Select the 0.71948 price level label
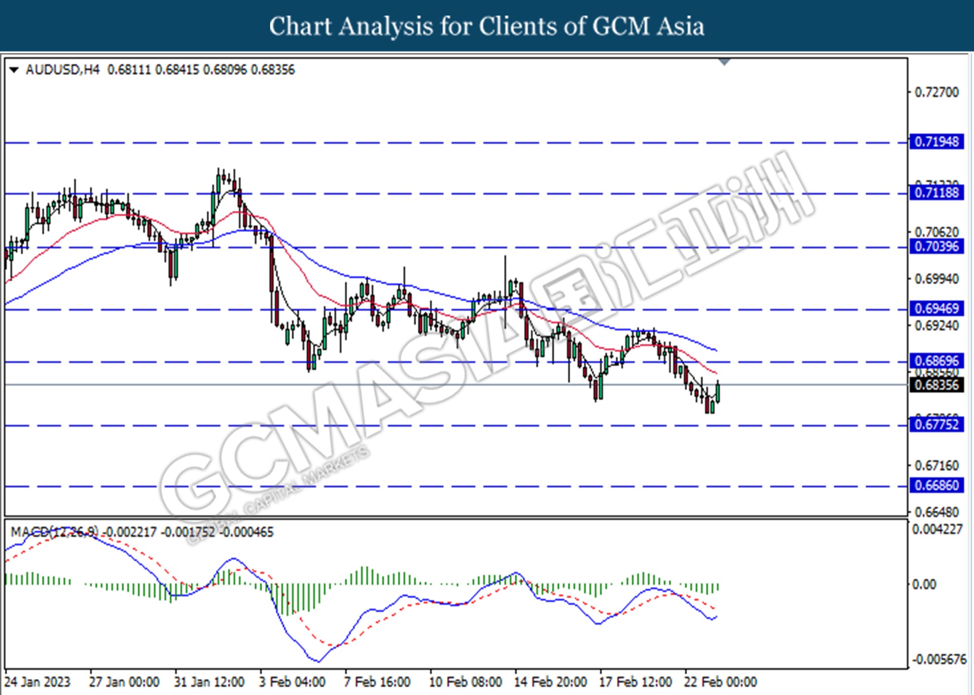 point(937,142)
